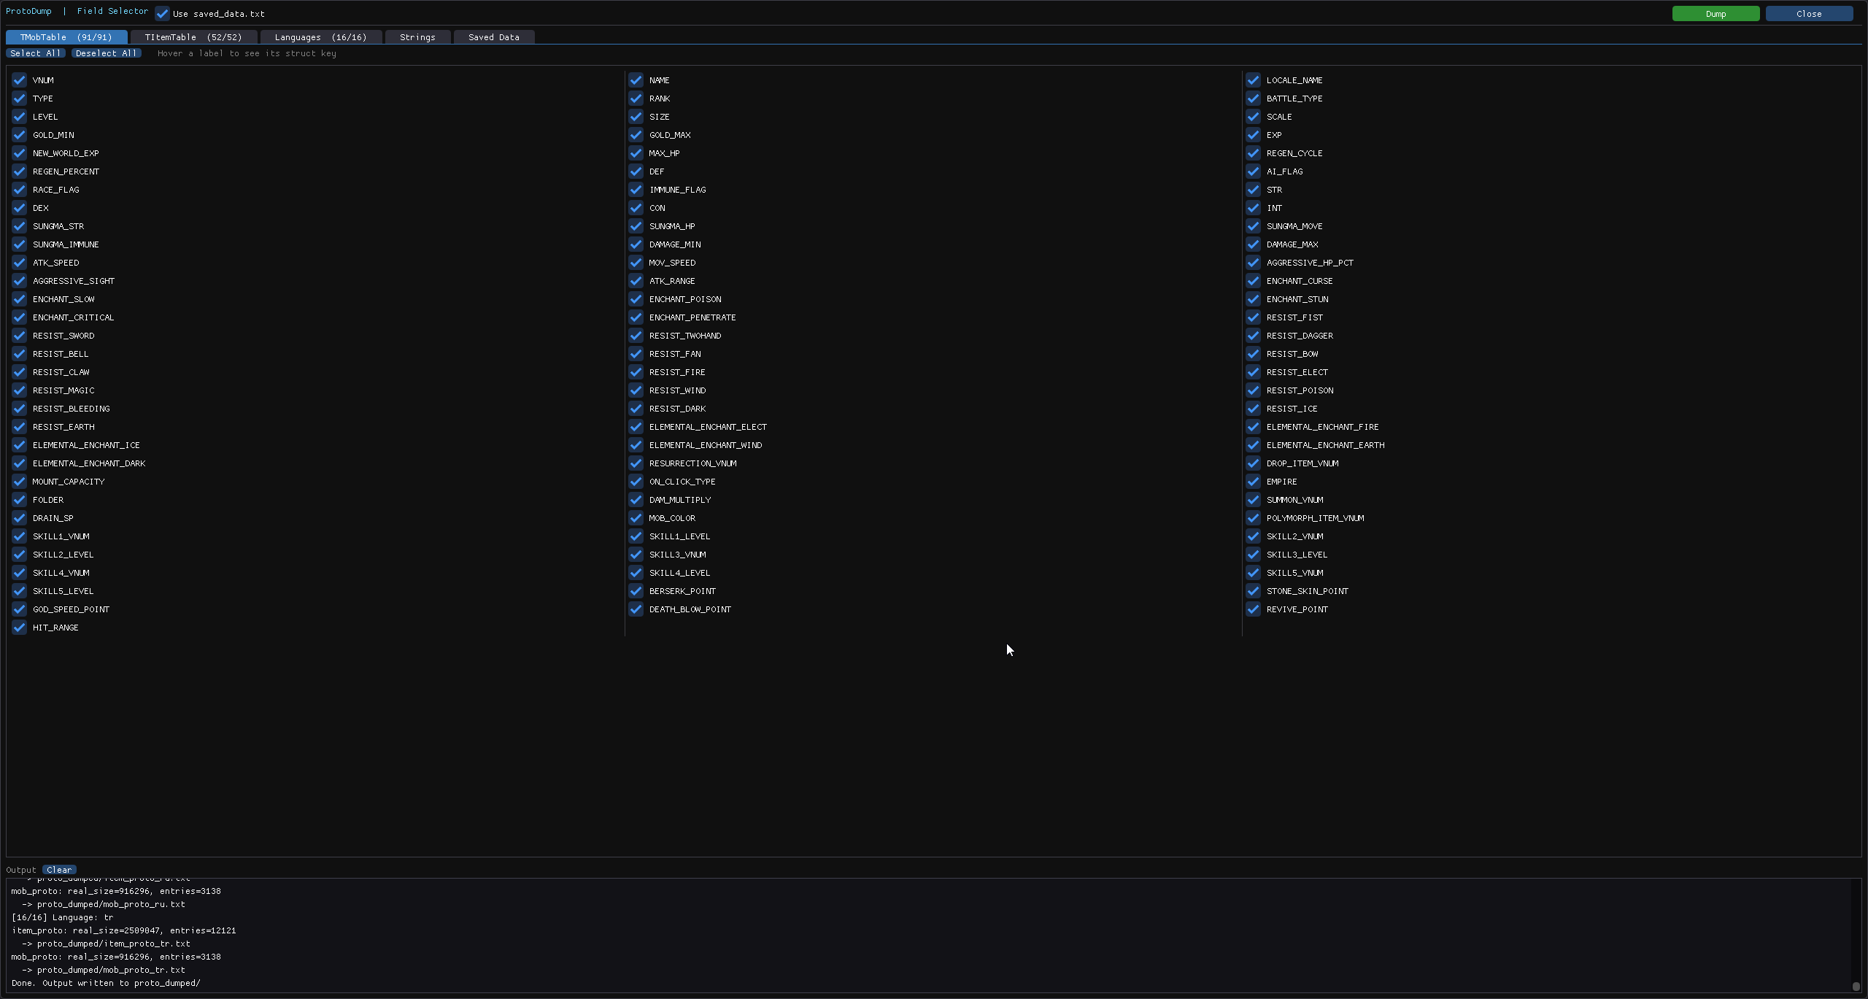Image resolution: width=1868 pixels, height=999 pixels.
Task: Uncheck HIT_RANGE field
Action: pos(20,628)
